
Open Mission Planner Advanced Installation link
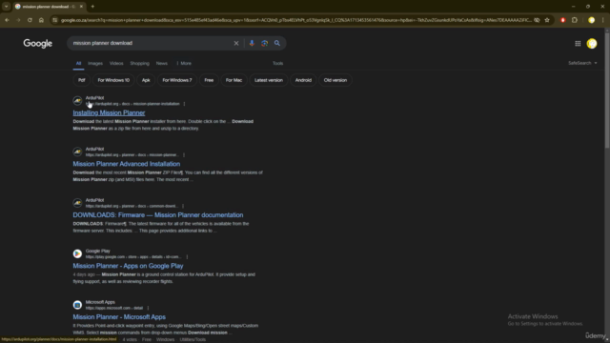pyautogui.click(x=127, y=164)
